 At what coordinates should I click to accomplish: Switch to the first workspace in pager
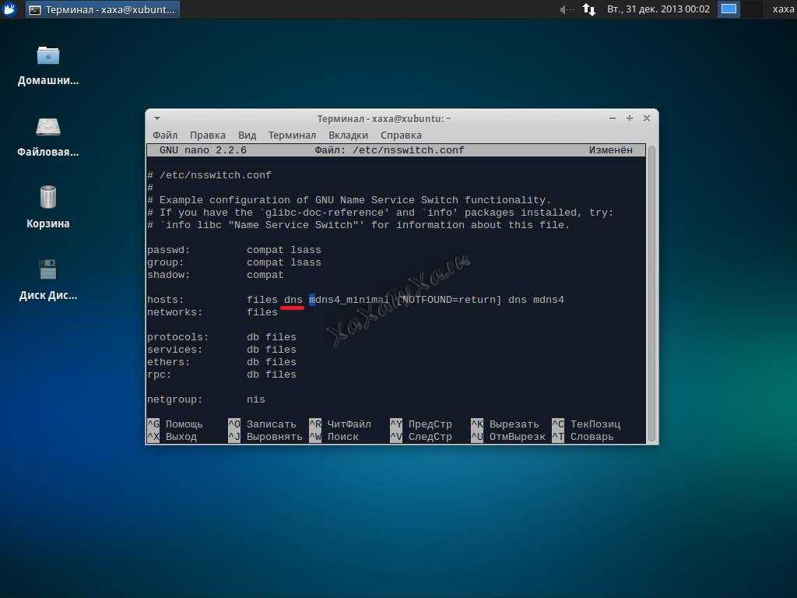(729, 9)
